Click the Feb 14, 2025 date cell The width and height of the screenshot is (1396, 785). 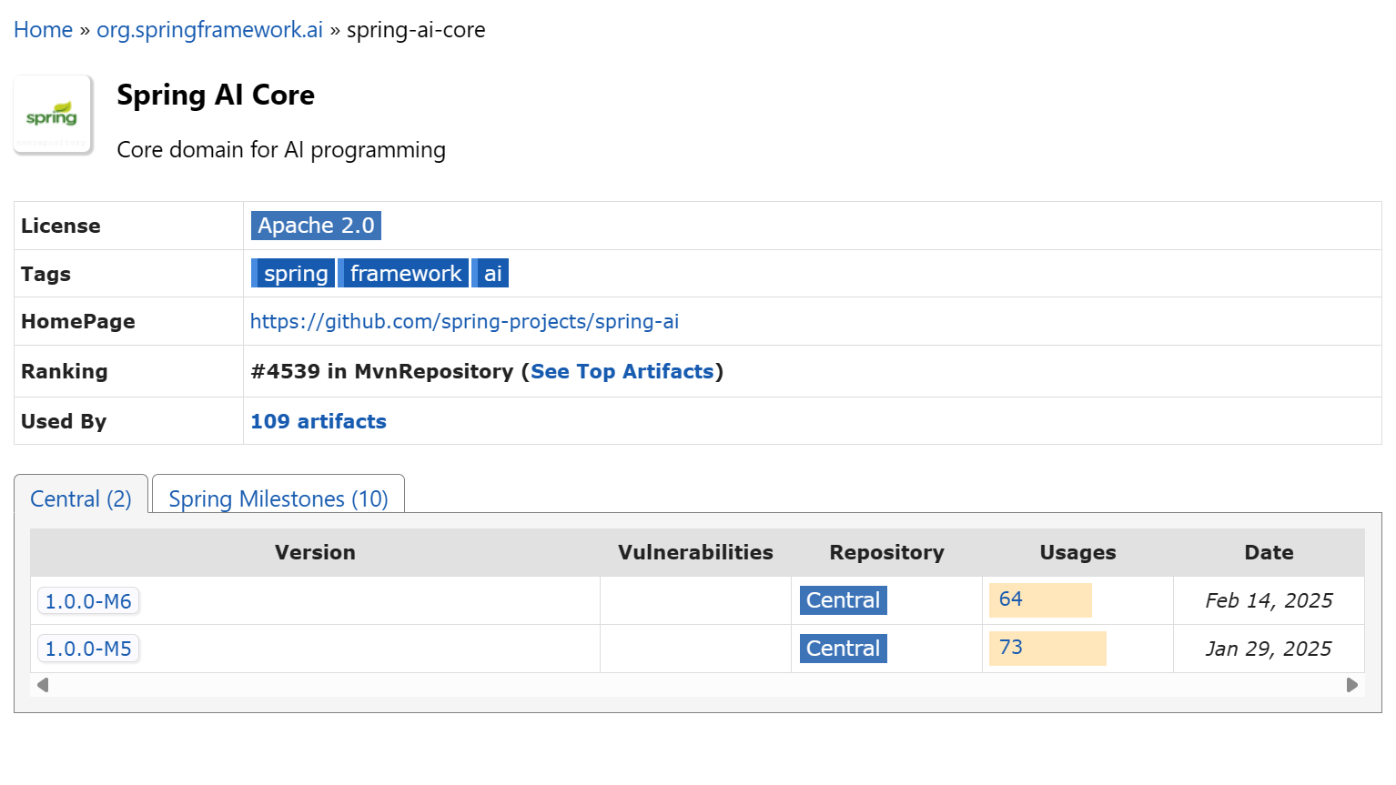click(1270, 600)
